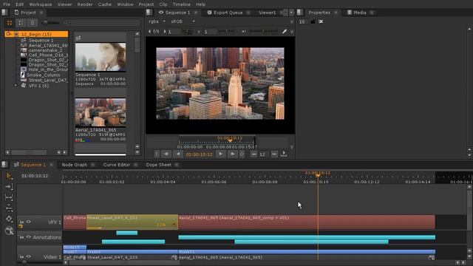This screenshot has height=266, width=473.
Task: Click the Street_Level_D47 clip on VFX 1 track
Action: 132,222
